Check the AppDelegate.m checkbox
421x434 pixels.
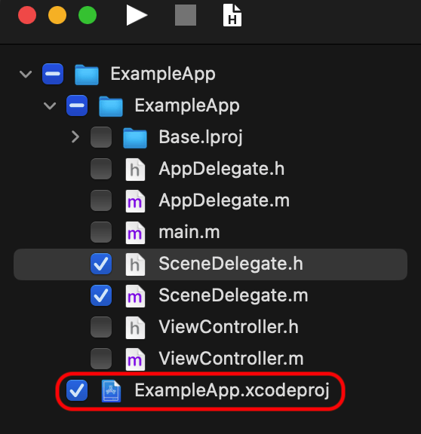point(101,200)
